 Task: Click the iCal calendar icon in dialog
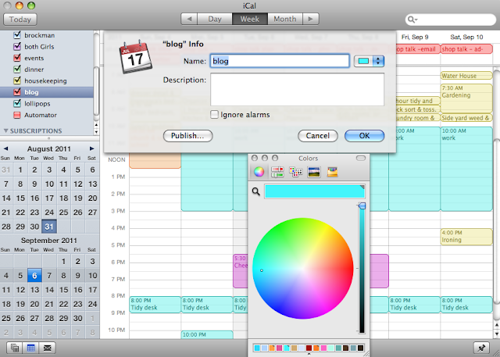[x=135, y=57]
